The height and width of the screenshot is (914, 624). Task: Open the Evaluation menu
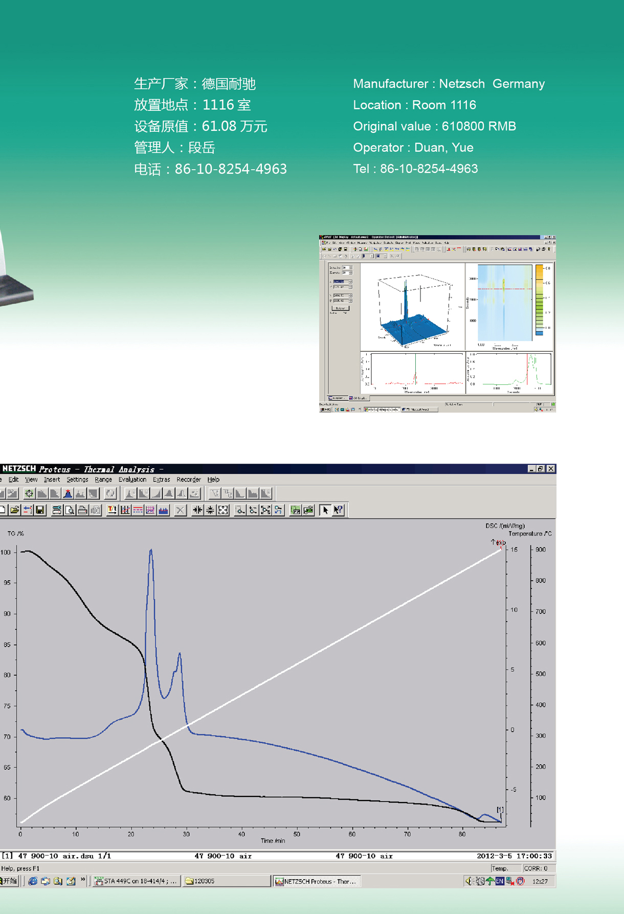(132, 479)
